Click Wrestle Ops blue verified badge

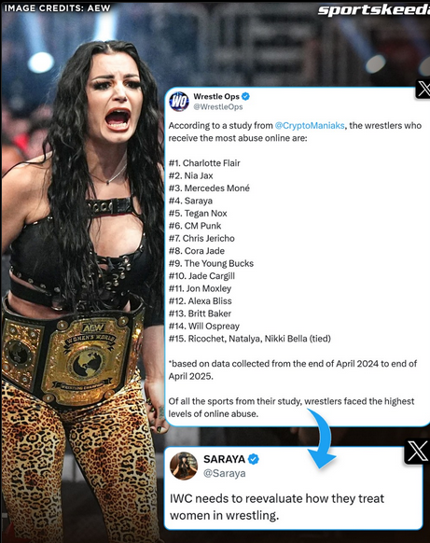point(245,96)
